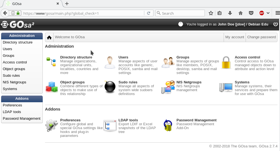Open the NIS Netgroups title link
Screen dimensions: 280x151
189,82
